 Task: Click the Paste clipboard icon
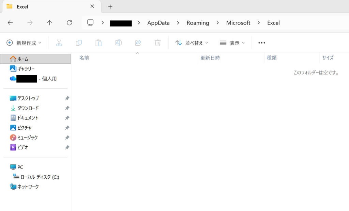(x=98, y=43)
